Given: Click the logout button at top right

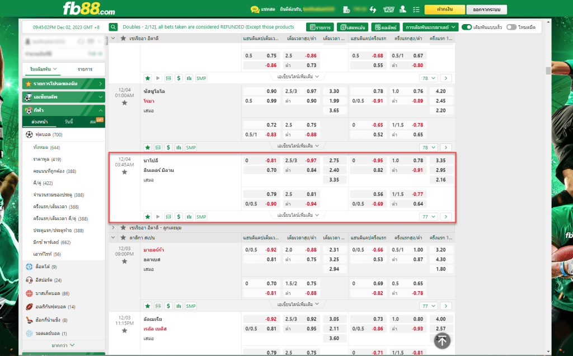Looking at the screenshot, I should coord(486,10).
